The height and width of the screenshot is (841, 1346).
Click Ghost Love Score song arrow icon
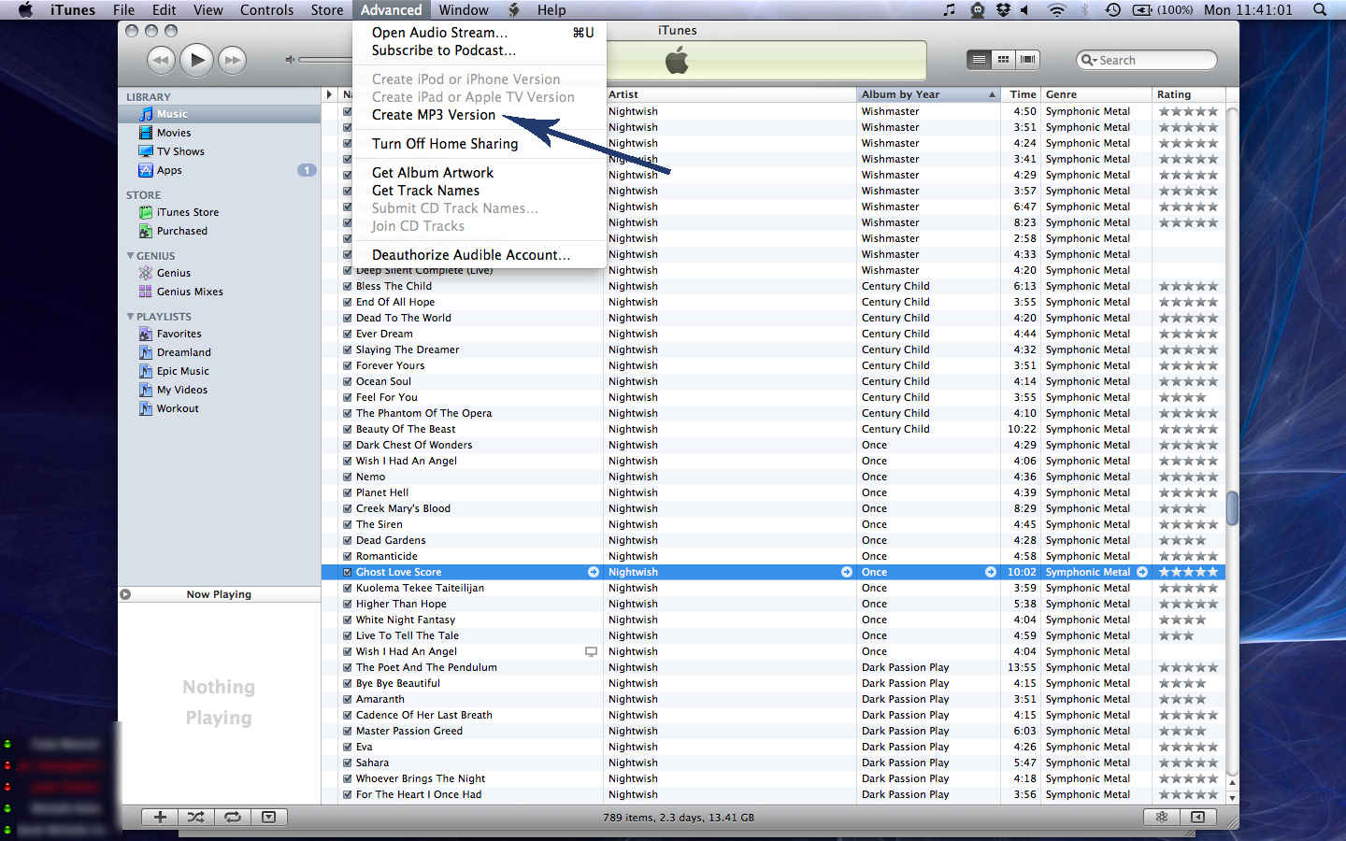pos(594,572)
